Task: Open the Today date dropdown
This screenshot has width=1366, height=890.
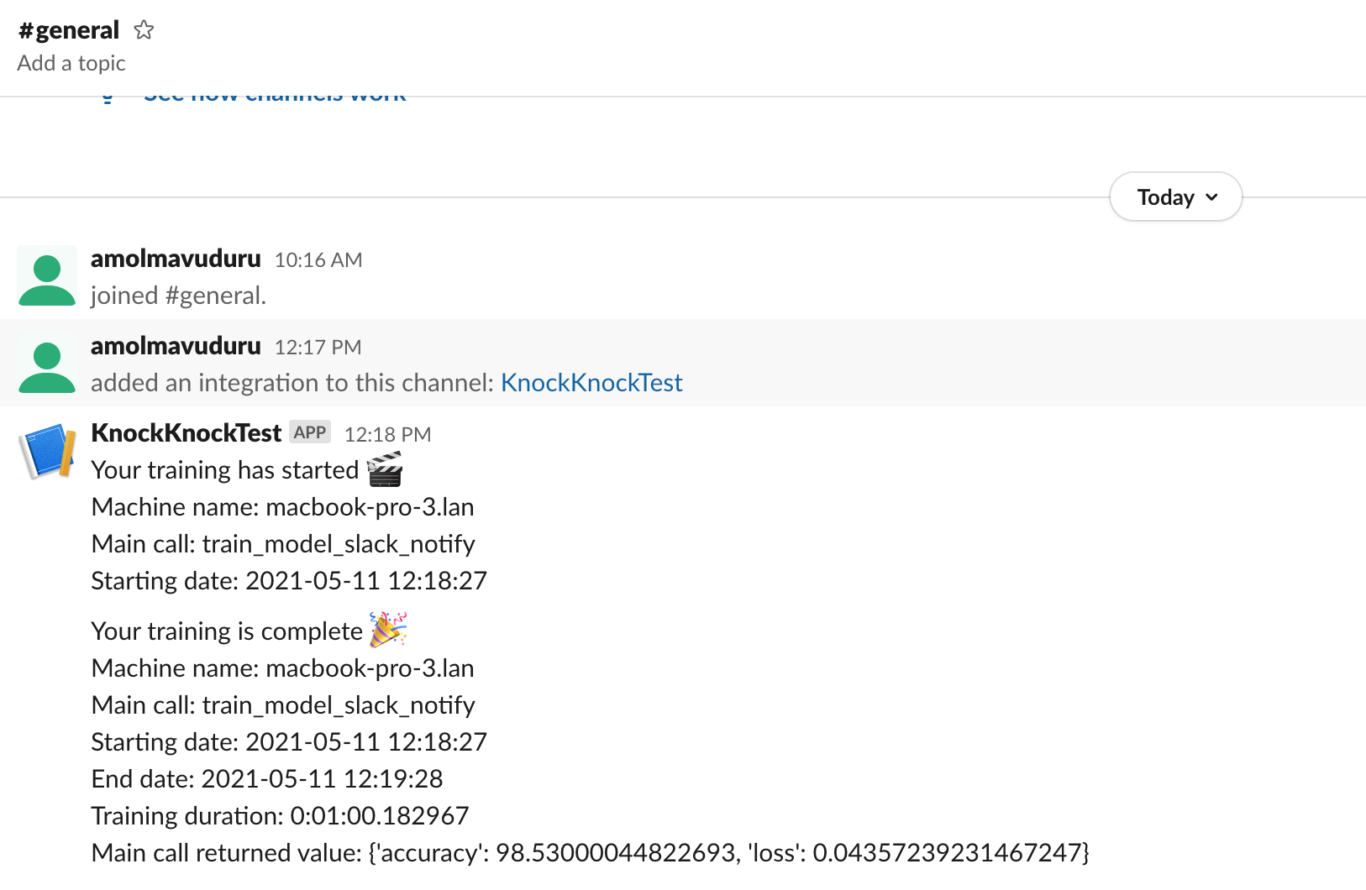Action: [x=1175, y=197]
